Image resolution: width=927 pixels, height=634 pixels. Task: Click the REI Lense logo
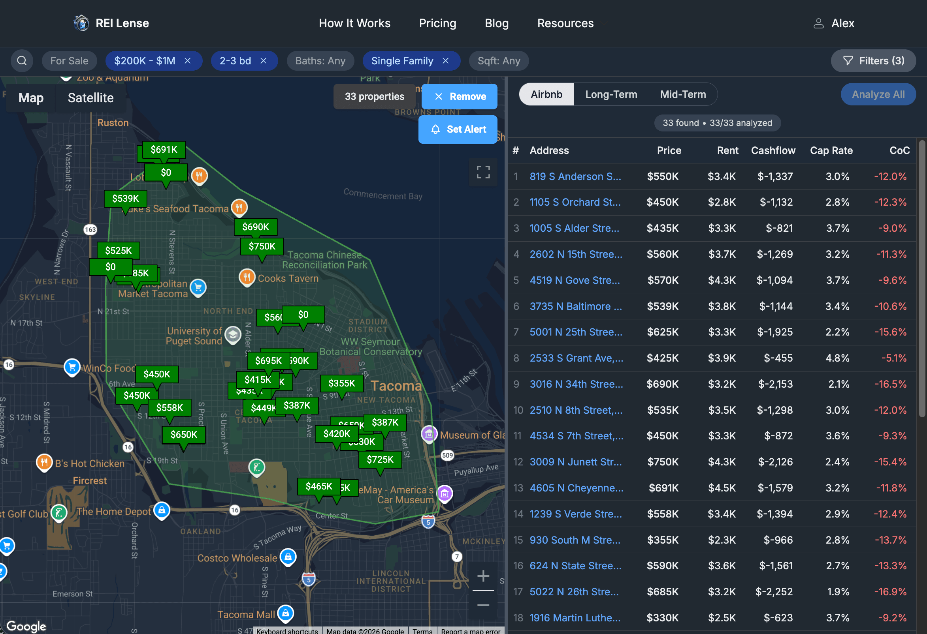click(x=81, y=23)
